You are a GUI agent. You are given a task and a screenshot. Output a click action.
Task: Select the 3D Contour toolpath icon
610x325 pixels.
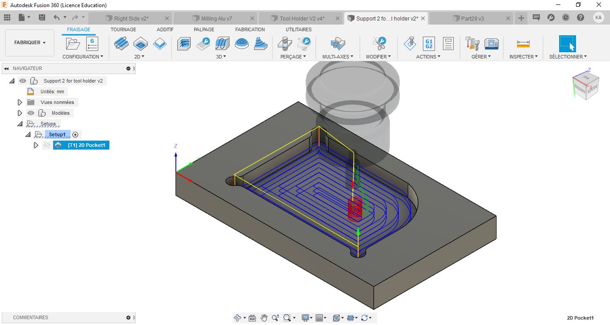(x=242, y=44)
